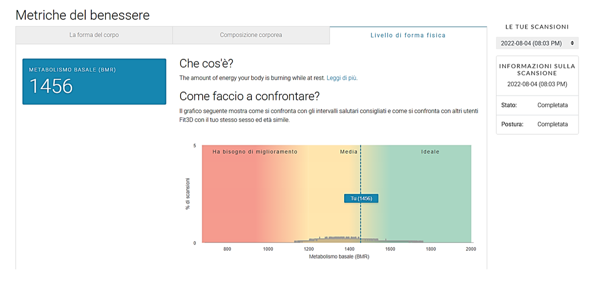The image size is (600, 283).
Task: Click the Informazioni sulla scansione header
Action: [x=537, y=69]
